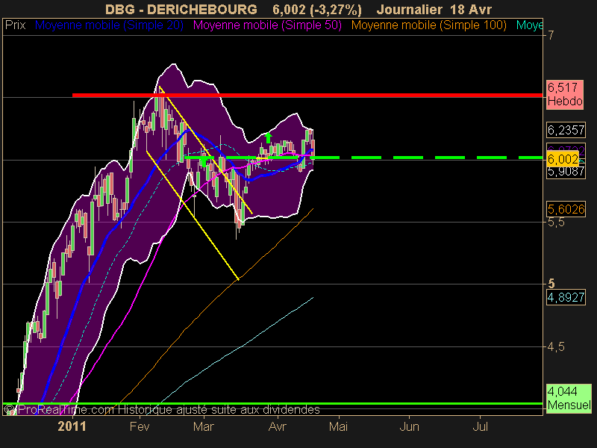Screen dimensions: 597x448
Task: Click the "4,5" price axis tick
Action: point(556,346)
